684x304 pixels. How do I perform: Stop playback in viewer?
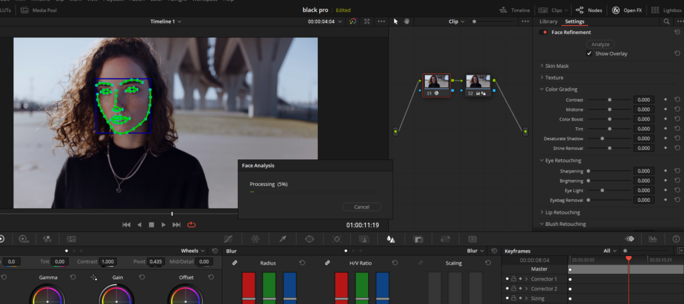coord(152,225)
